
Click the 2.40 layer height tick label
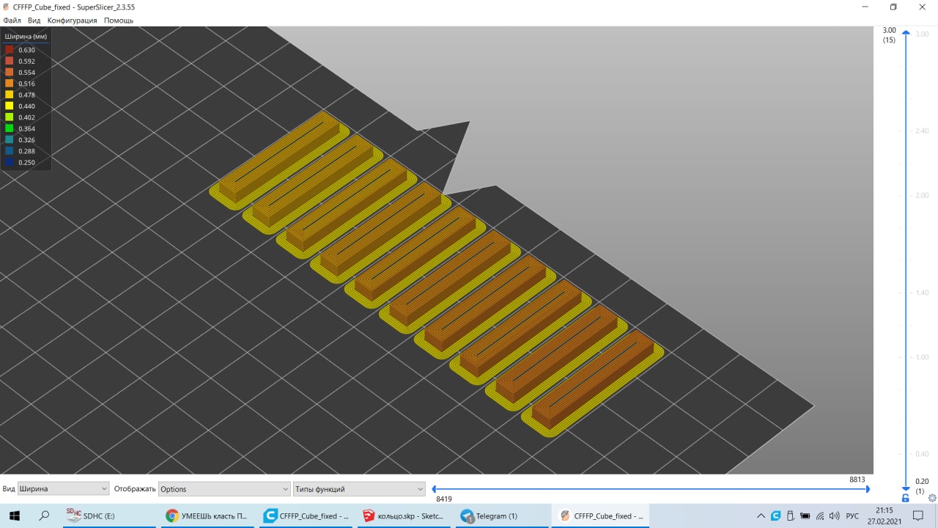(921, 131)
